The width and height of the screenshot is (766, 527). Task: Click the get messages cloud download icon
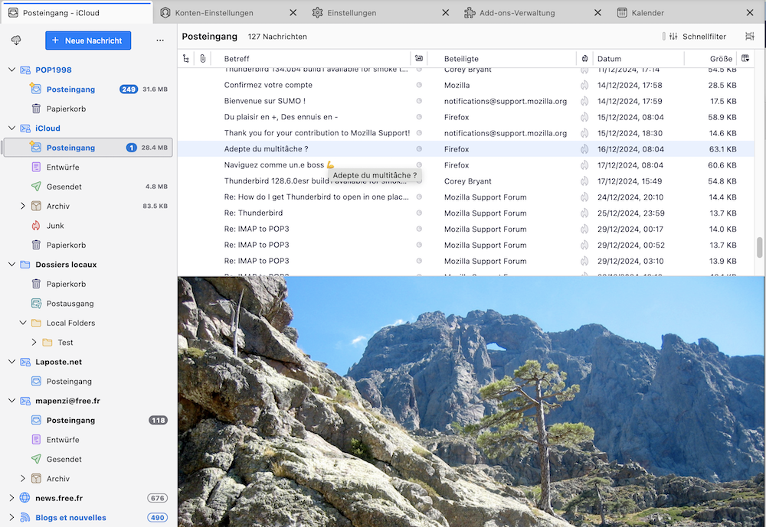point(16,41)
